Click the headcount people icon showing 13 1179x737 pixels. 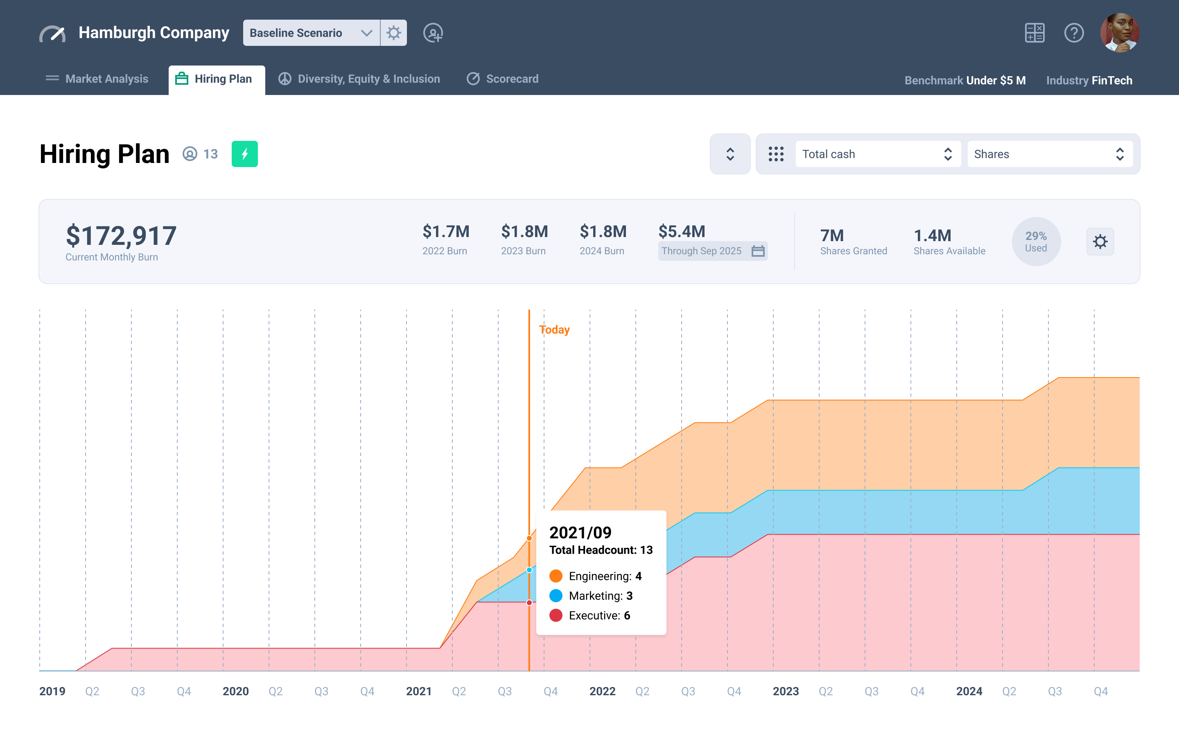[190, 154]
